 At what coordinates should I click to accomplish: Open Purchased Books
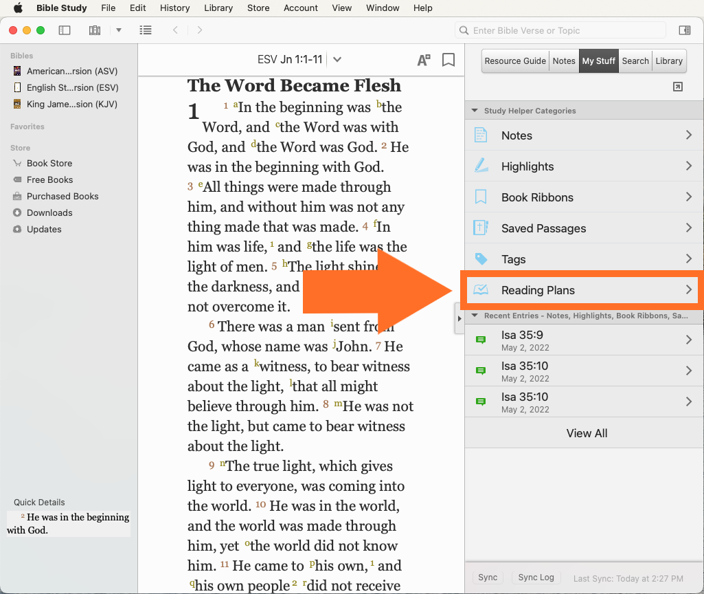point(63,197)
